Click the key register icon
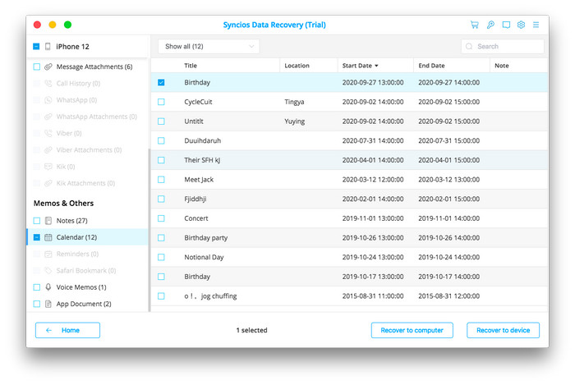 point(490,25)
